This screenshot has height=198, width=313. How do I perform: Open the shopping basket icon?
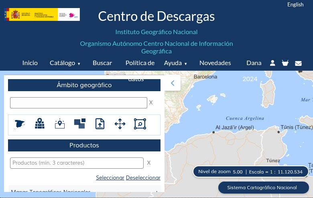coord(285,63)
